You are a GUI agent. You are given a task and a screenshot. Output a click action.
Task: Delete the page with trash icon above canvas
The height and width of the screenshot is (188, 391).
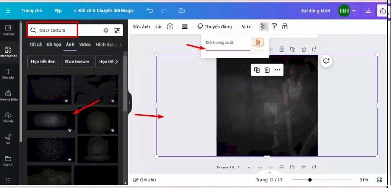(304, 49)
